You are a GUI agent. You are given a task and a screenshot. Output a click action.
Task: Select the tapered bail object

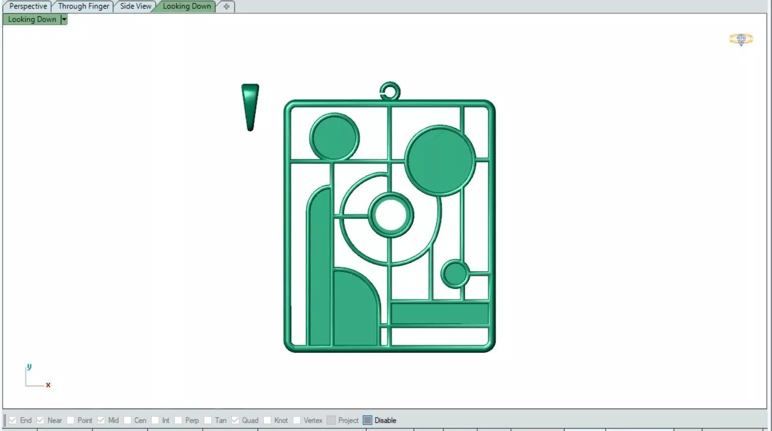[x=250, y=107]
